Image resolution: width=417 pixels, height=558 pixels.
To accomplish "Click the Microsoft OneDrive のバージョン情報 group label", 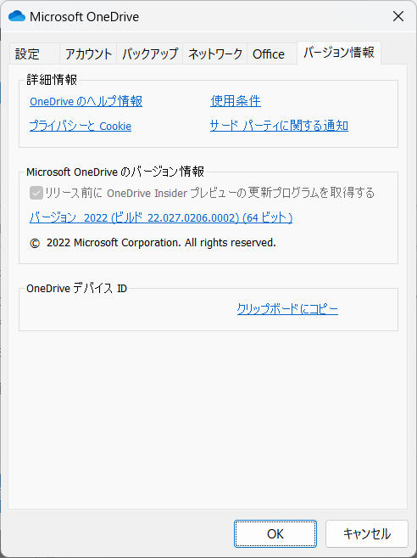I will [x=115, y=172].
